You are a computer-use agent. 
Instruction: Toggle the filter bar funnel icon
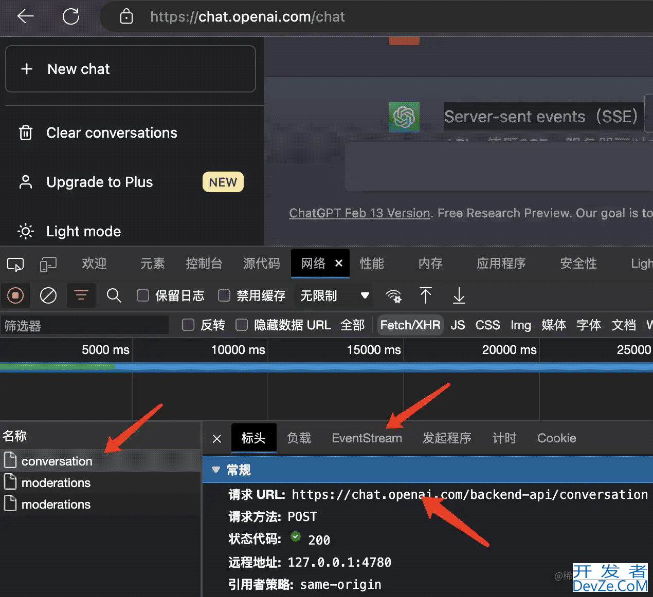click(81, 295)
